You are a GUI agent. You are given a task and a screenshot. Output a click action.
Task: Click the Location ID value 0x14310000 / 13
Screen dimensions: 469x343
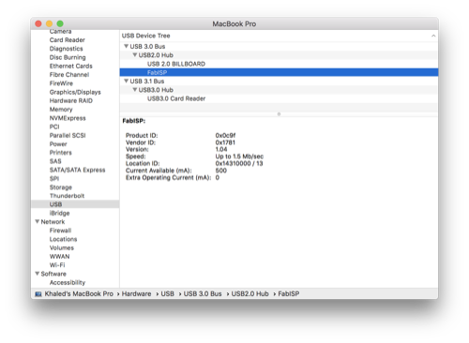tap(239, 163)
